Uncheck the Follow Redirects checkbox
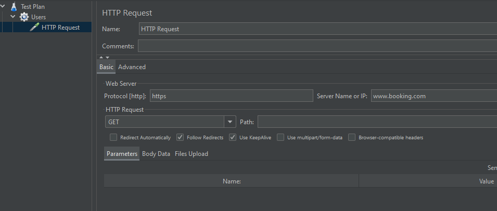 [180, 138]
